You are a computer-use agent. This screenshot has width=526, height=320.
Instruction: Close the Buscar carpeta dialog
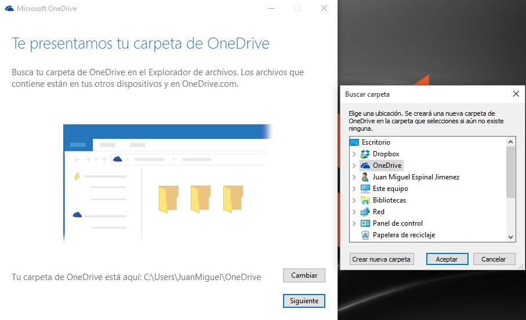516,94
